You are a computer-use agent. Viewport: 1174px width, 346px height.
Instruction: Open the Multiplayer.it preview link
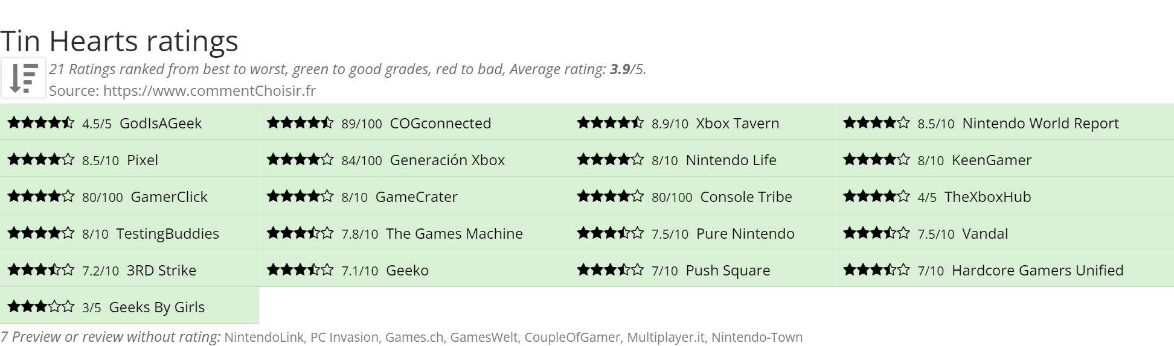[666, 337]
